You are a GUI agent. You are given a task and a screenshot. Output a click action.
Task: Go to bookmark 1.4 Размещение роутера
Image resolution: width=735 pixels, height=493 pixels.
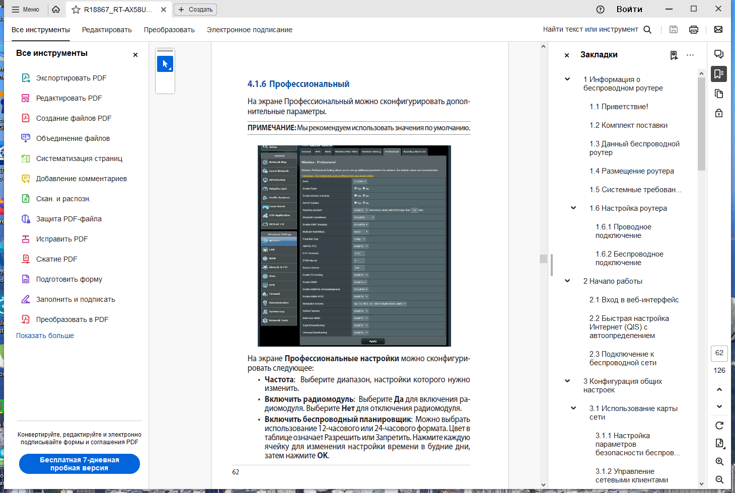tap(631, 171)
